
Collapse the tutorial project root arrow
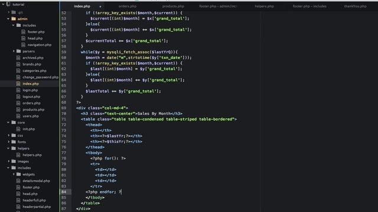click(x=3, y=4)
